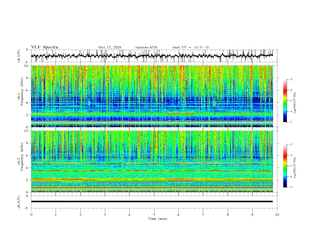Click the ch.2 "Frequency (kHz)" axis label
Image resolution: width=312 pixels, height=241 pixels.
[22, 157]
